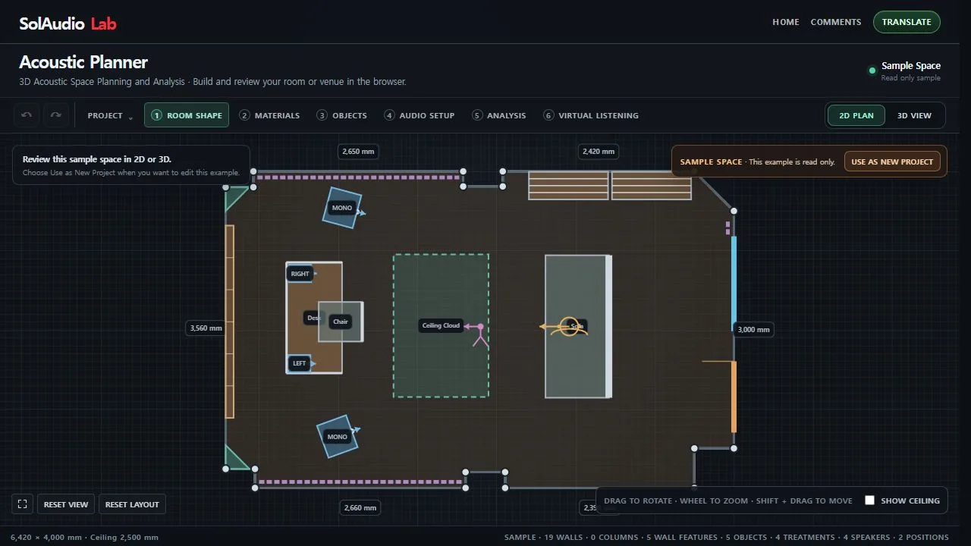Open the Room Shape step
Screen dimensions: 971x546
pyautogui.click(x=187, y=115)
